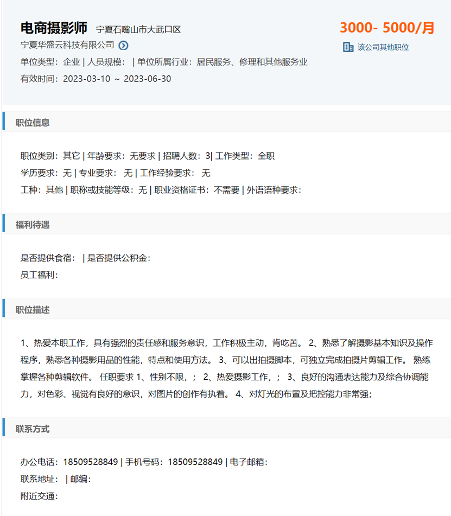The width and height of the screenshot is (451, 516).
Task: Click the 有效时间 date range
Action: (117, 79)
